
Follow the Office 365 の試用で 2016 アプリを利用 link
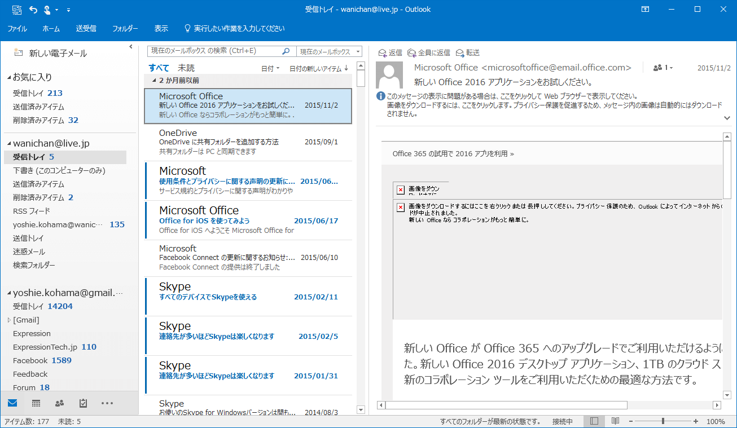[x=453, y=153]
